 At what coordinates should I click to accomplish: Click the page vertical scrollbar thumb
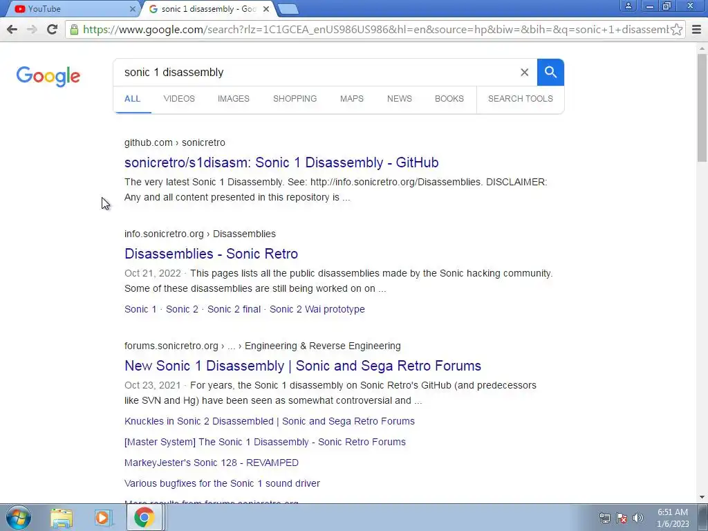[702, 107]
